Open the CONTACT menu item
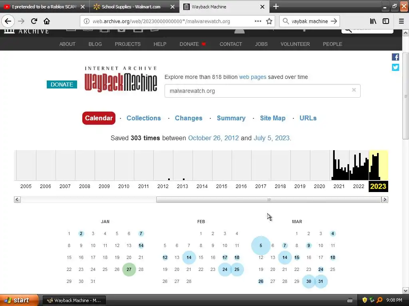The width and height of the screenshot is (409, 306). tap(231, 44)
